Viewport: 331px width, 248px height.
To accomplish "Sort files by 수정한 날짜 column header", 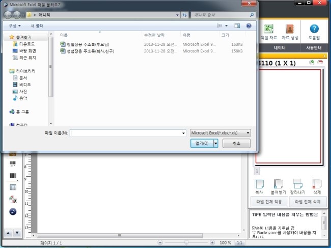I will [154, 35].
